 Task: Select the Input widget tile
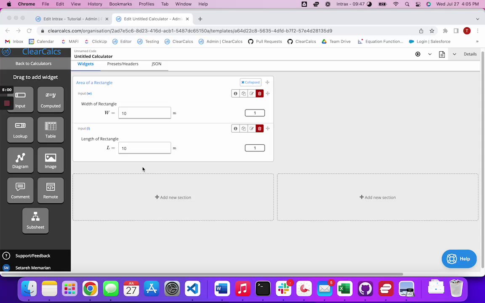click(20, 100)
